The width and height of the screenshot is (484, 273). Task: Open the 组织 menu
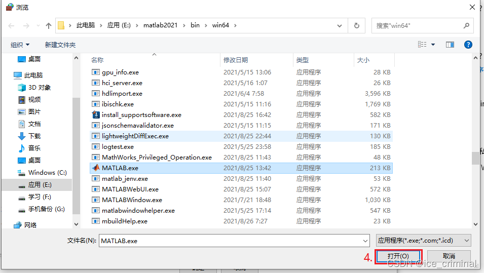(20, 45)
